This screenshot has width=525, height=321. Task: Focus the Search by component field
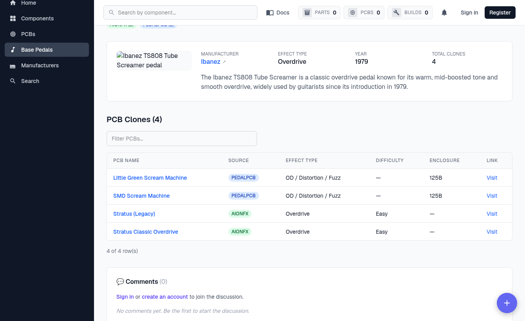tap(180, 13)
